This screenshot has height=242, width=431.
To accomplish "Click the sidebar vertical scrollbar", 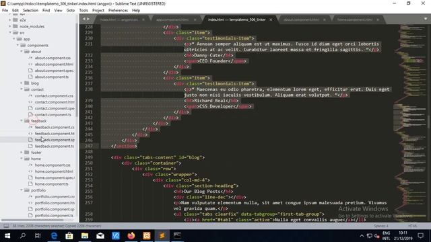I will click(77, 70).
